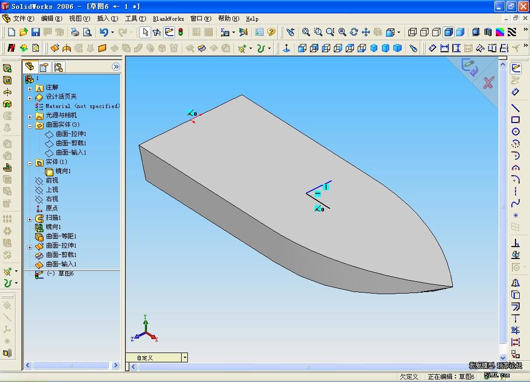
Task: Undo the last action
Action: [x=104, y=32]
